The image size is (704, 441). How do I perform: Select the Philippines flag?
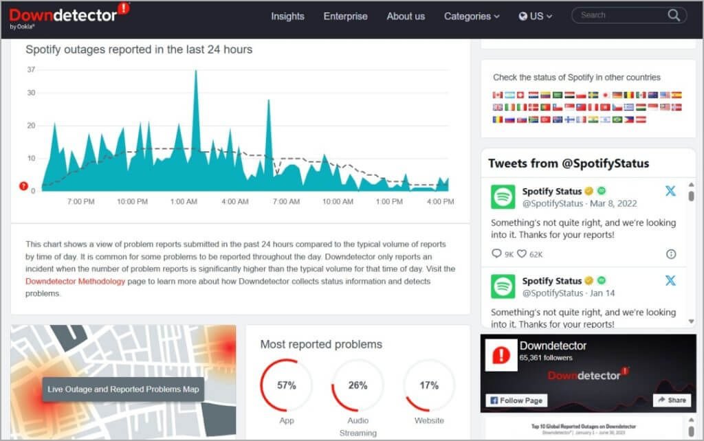[x=628, y=120]
